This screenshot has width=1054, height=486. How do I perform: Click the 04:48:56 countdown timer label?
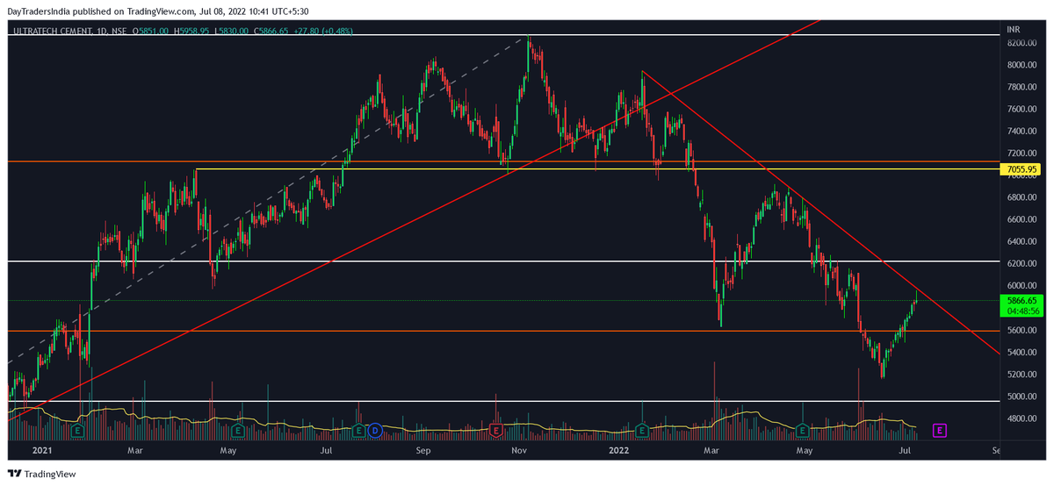click(x=1023, y=311)
